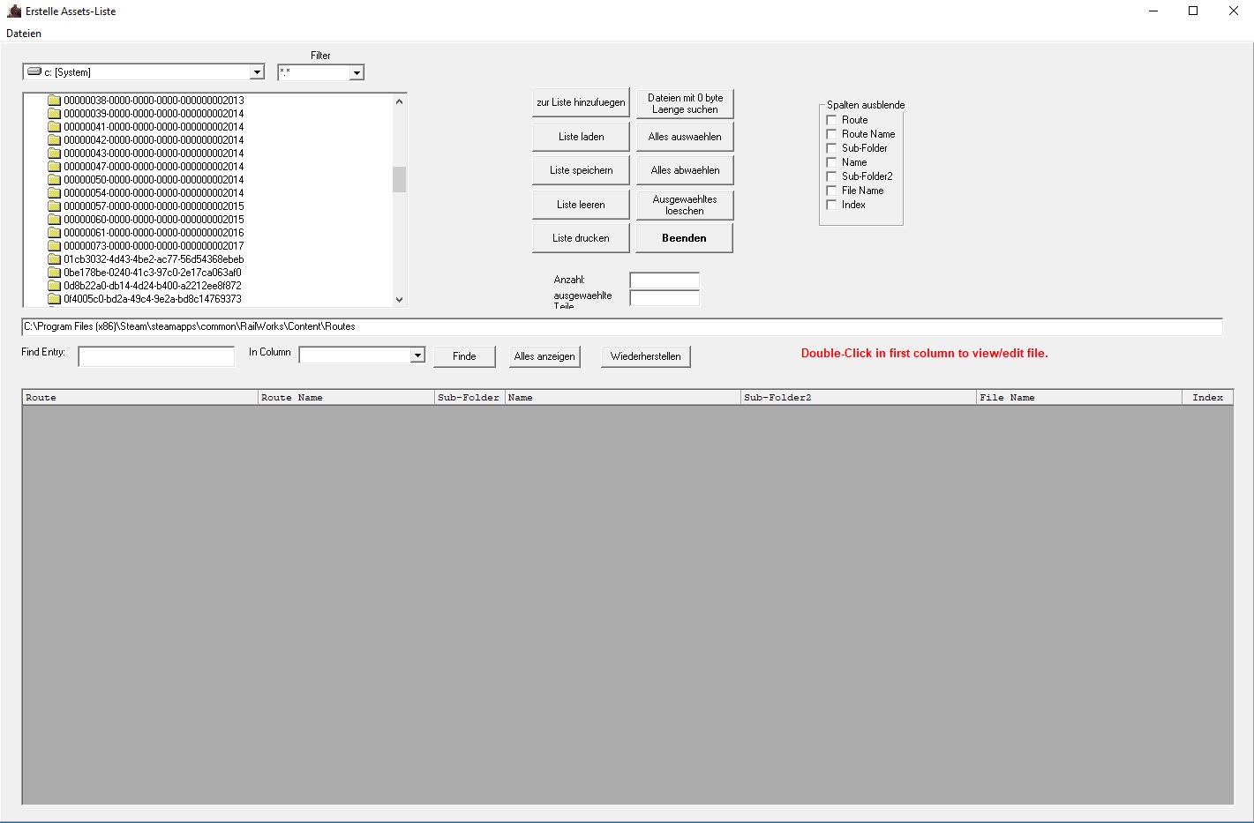
Task: Select folder 00000050-0000-0000-0000-000000002014
Action: point(154,180)
